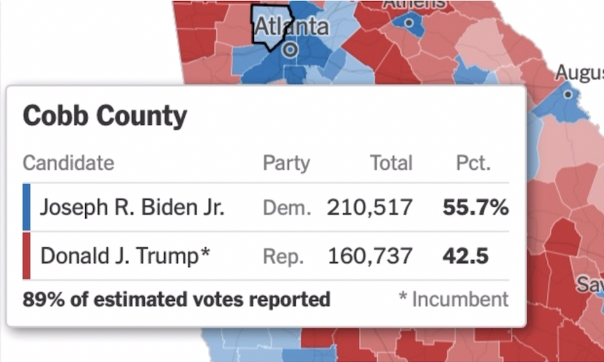
Task: Click the blue Democratic color bar
Action: (x=26, y=207)
